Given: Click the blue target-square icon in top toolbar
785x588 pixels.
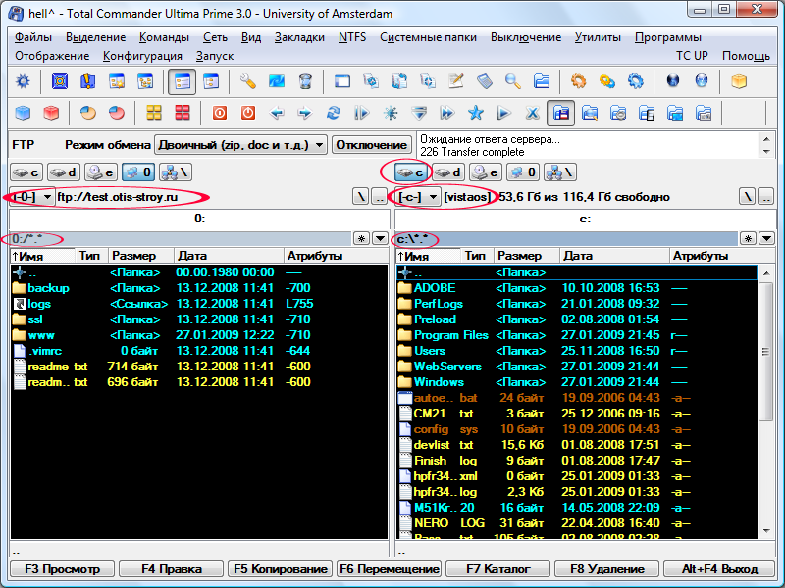Looking at the screenshot, I should click(60, 81).
